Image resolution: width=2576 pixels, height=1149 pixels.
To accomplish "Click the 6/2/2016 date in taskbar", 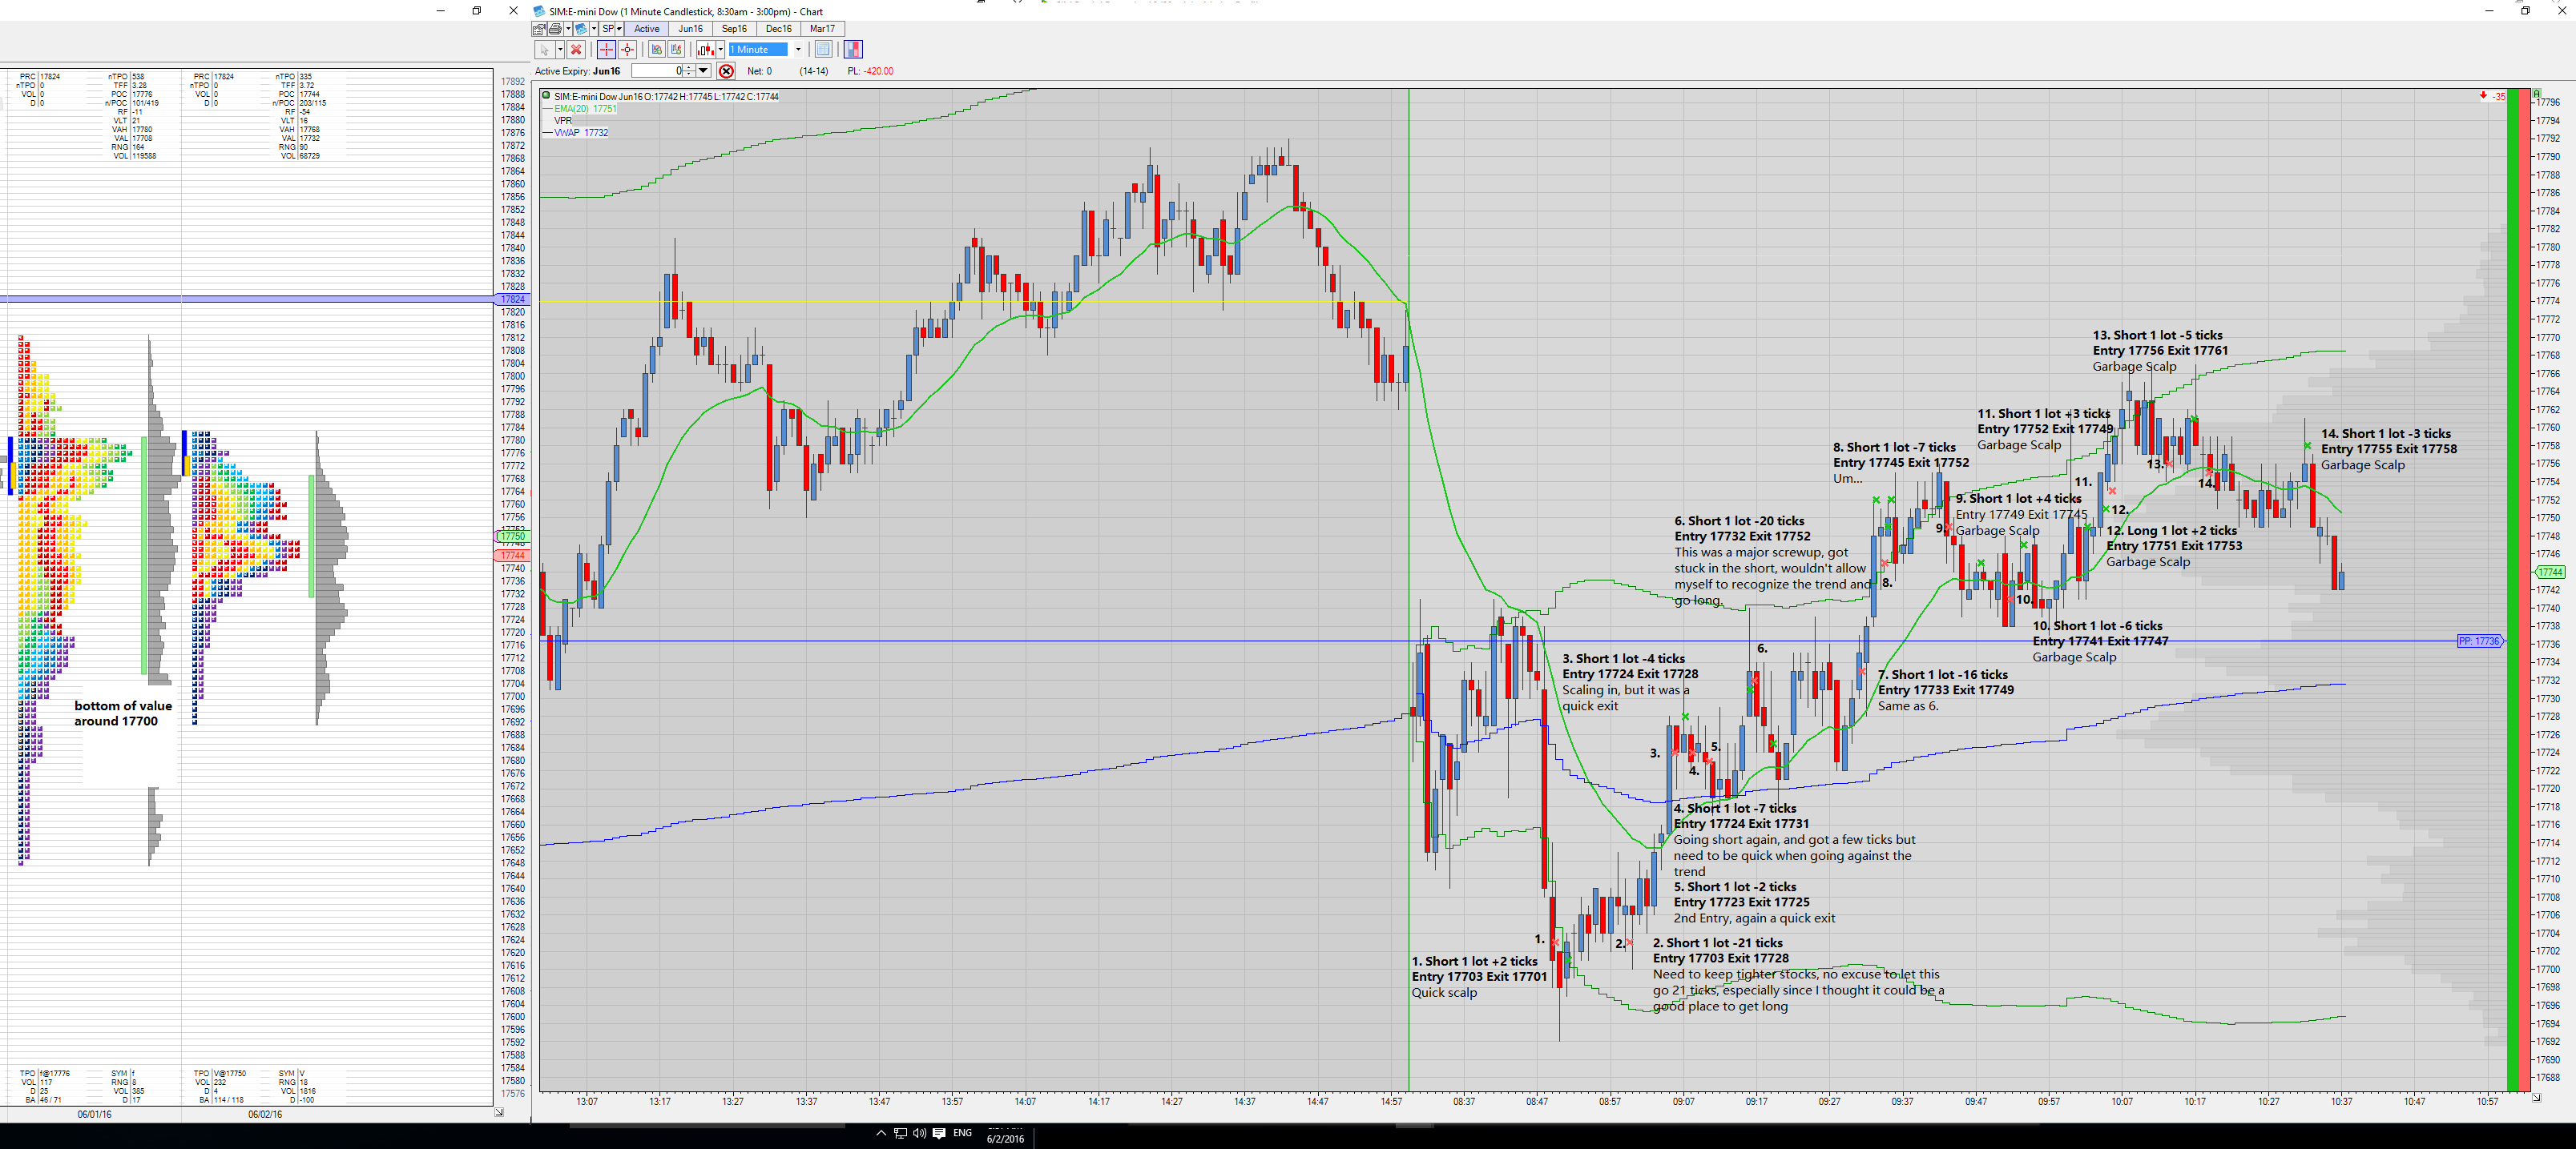I will (x=1005, y=1139).
